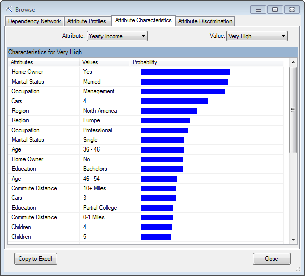Click the scrollbar up arrow
The image size is (305, 276).
click(x=293, y=62)
